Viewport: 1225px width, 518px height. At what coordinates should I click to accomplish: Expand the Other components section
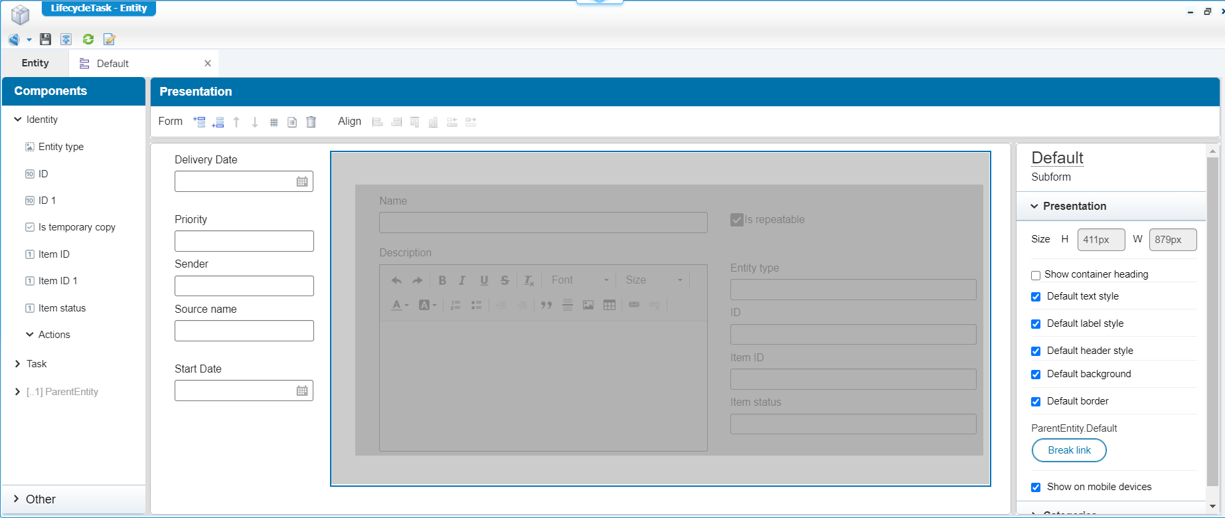tap(17, 499)
